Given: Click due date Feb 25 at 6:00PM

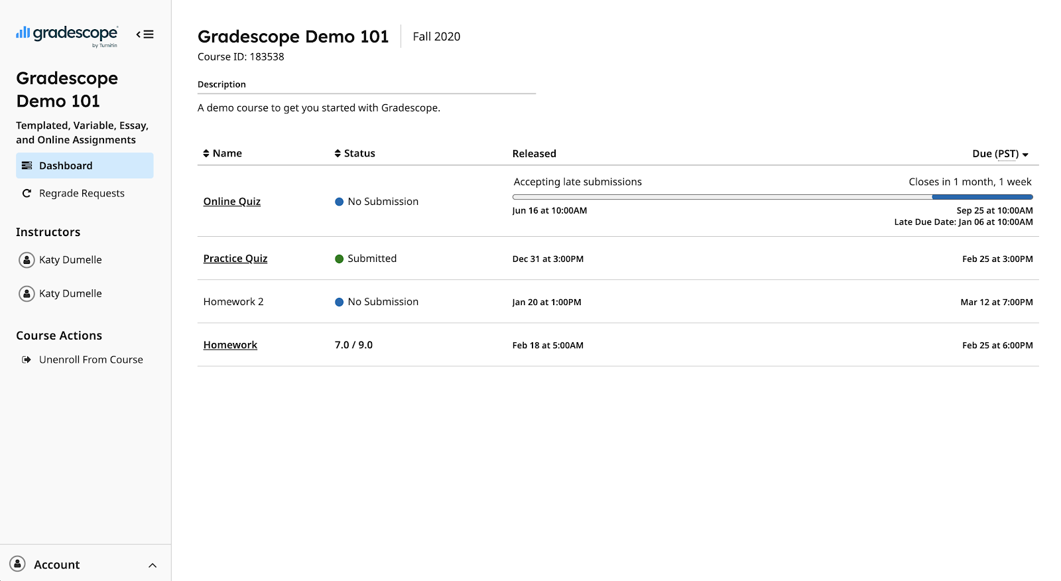Looking at the screenshot, I should point(997,346).
